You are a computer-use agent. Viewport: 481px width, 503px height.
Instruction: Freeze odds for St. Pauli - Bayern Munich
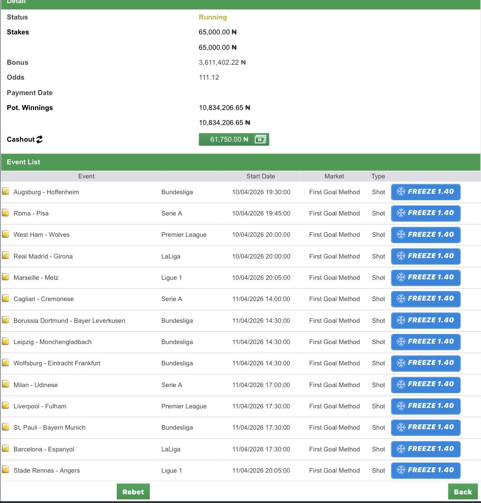coord(426,427)
